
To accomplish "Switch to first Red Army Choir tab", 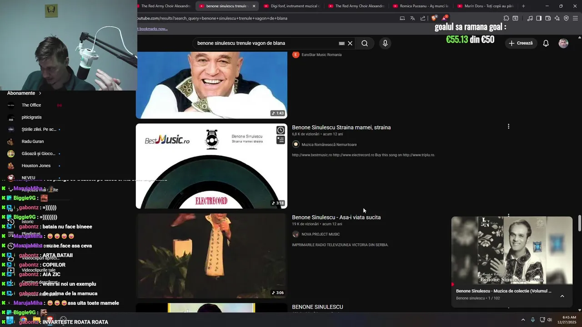I will (x=166, y=6).
